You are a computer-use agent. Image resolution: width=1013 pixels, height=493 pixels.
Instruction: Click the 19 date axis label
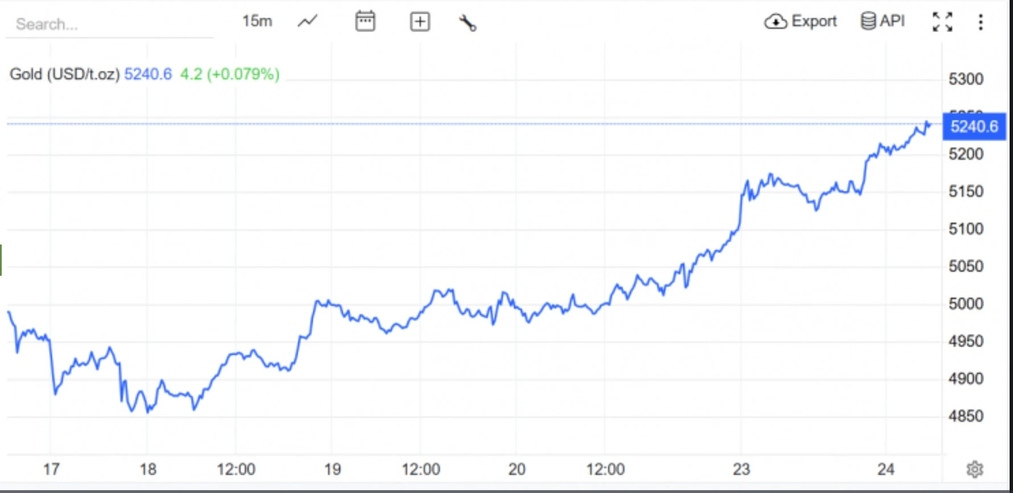333,469
